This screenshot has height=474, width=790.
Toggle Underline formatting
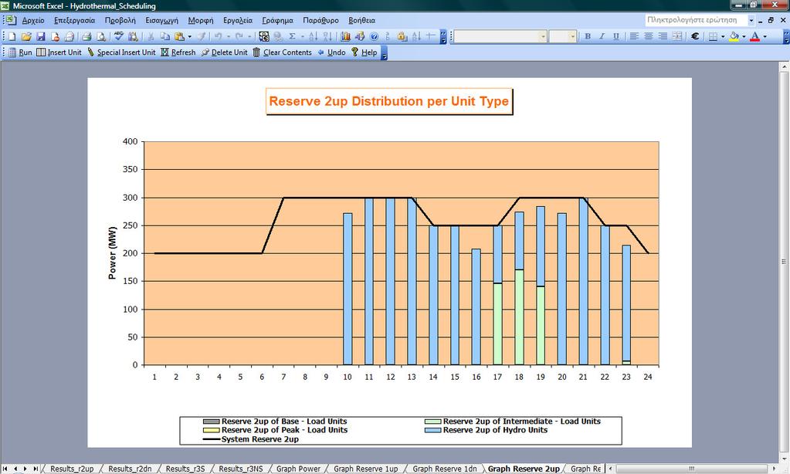pyautogui.click(x=615, y=36)
